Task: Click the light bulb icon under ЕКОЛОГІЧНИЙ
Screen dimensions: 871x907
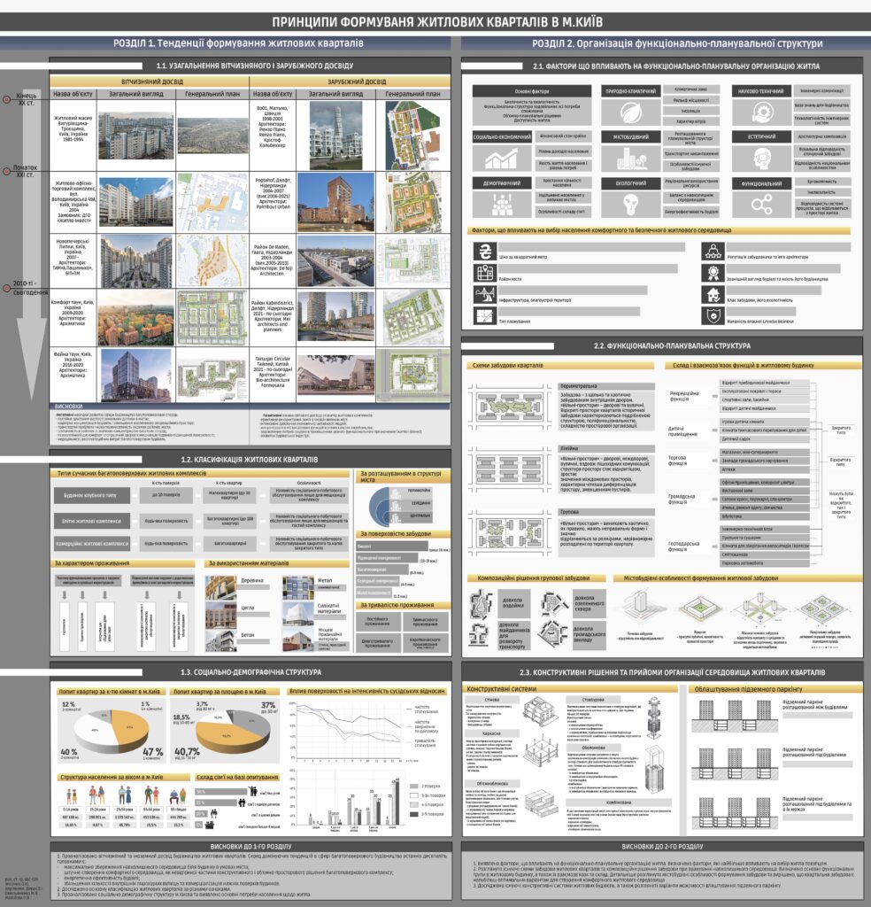Action: [630, 205]
